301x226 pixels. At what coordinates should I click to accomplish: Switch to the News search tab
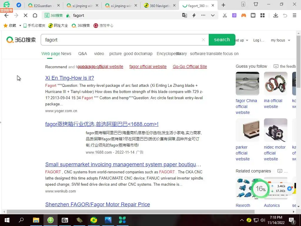coord(66,54)
